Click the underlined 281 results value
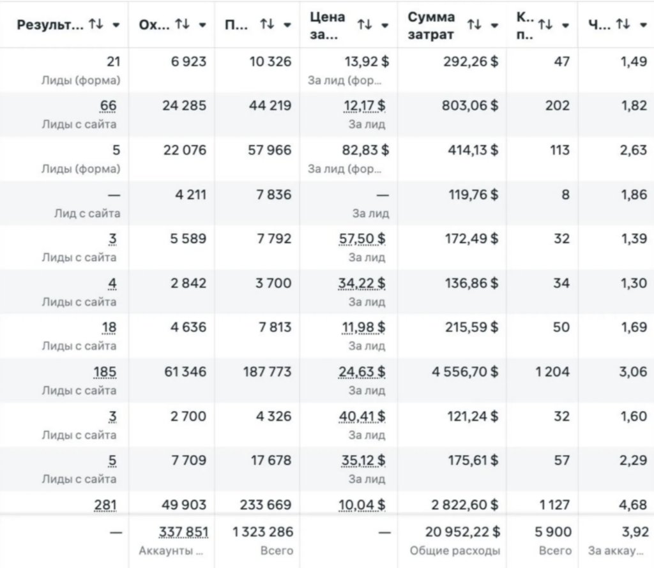Screen dimensions: 654x568 point(105,505)
